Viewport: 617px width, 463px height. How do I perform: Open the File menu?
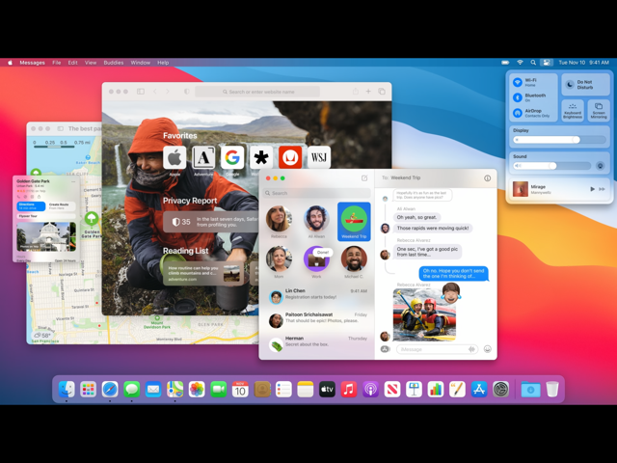(57, 63)
